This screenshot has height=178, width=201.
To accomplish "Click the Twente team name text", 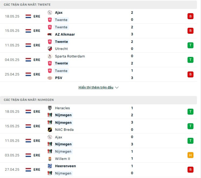I will point(61,20).
